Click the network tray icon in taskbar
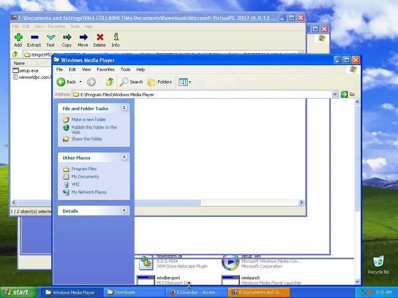Image resolution: width=398 pixels, height=298 pixels. (362, 292)
